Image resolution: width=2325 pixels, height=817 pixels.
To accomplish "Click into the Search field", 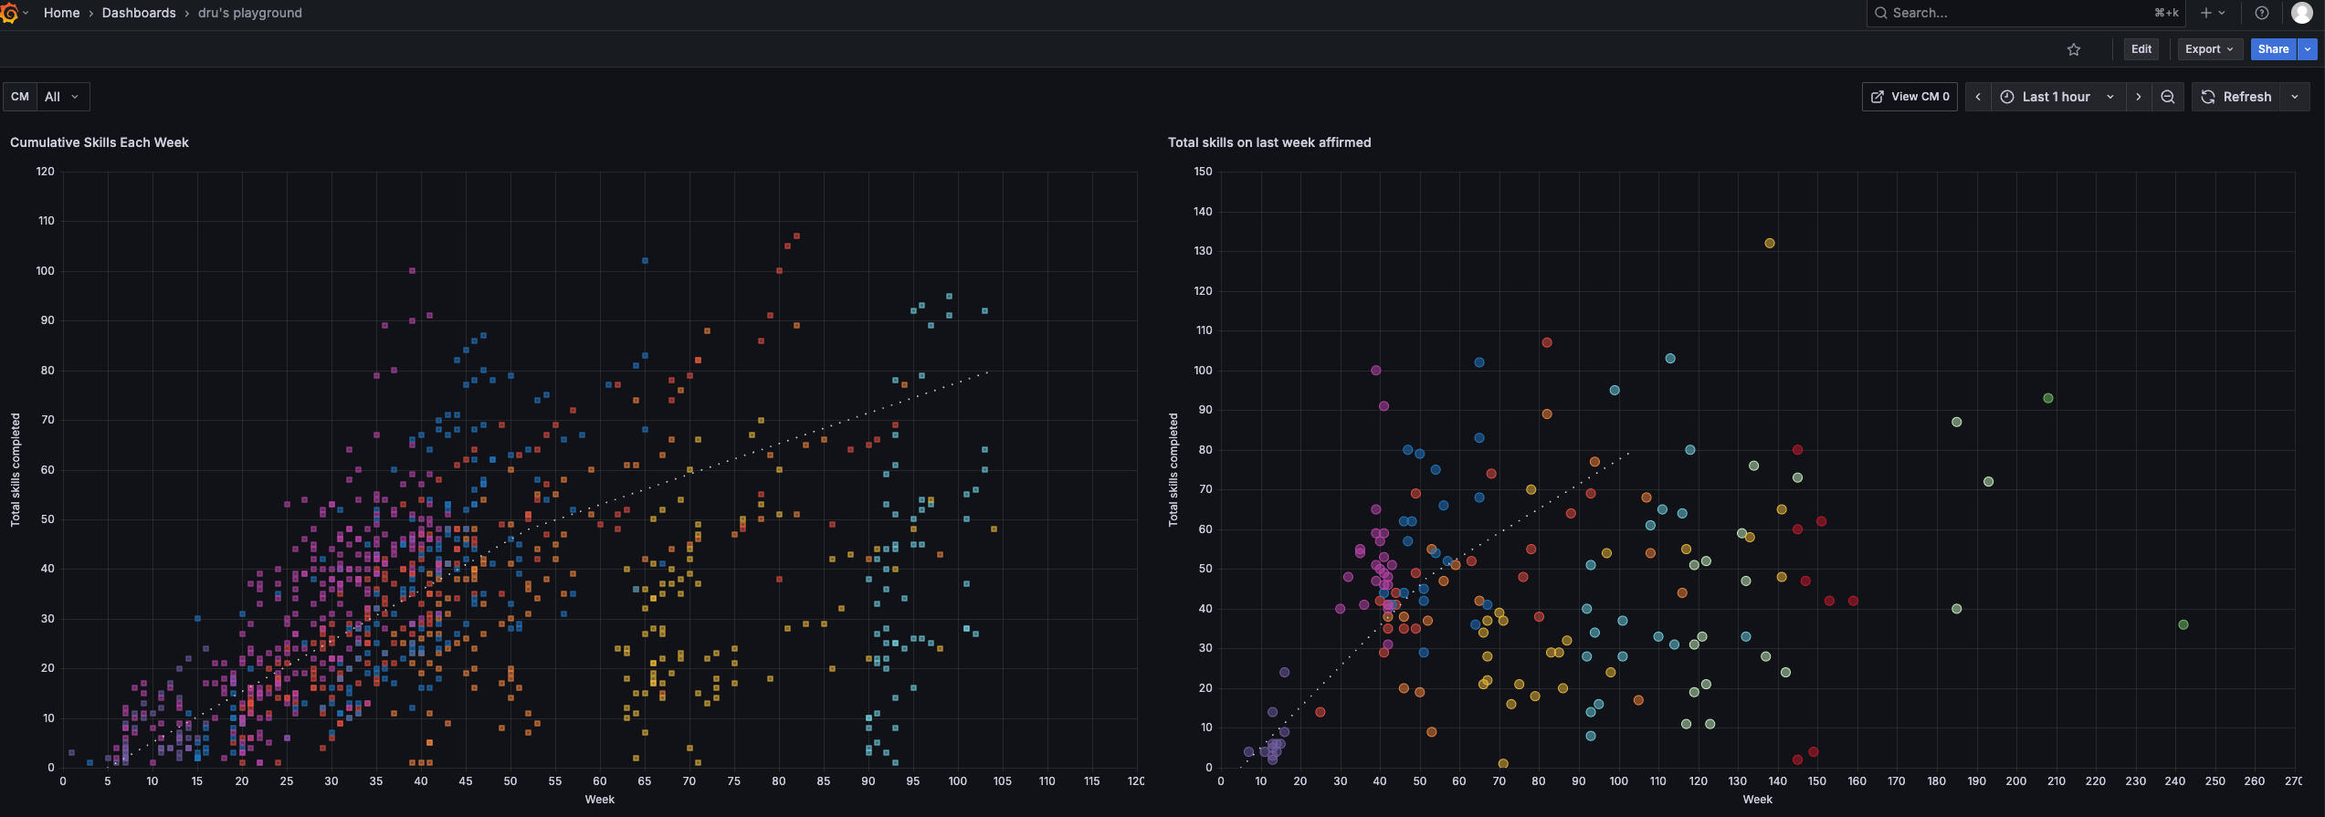I will pos(2009,13).
